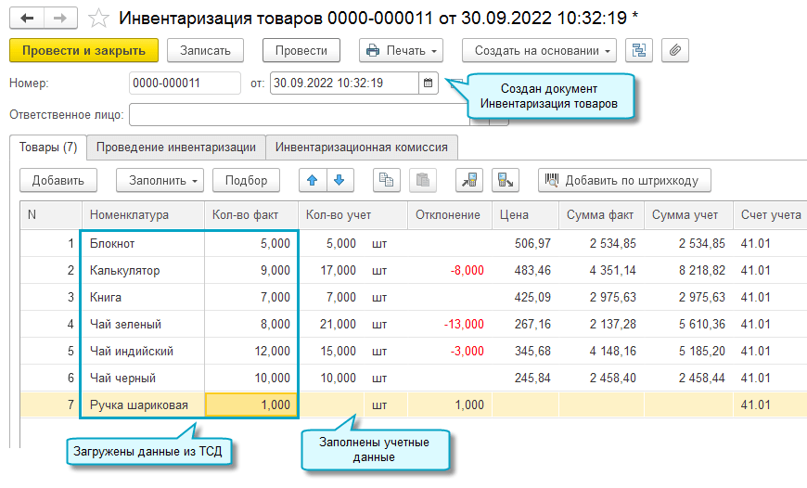
Task: Expand the Печать dropdown
Action: (x=401, y=50)
